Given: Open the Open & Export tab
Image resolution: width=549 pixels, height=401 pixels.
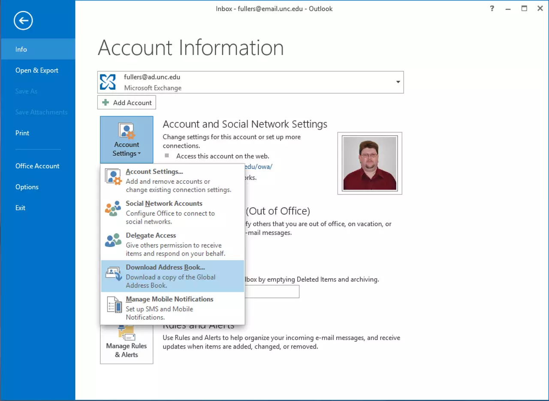Looking at the screenshot, I should point(37,70).
